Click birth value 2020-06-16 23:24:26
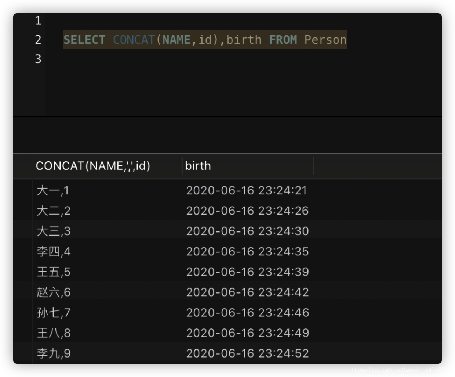 [x=248, y=211]
